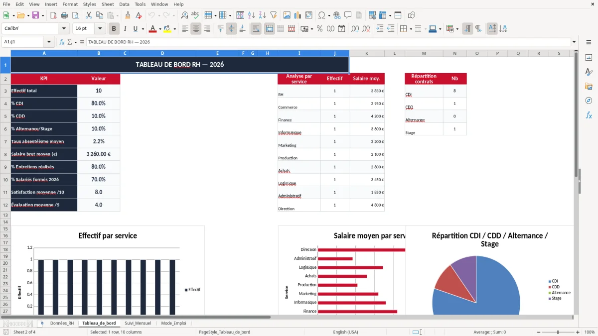Open the Styles menu
The image size is (598, 336).
[90, 4]
